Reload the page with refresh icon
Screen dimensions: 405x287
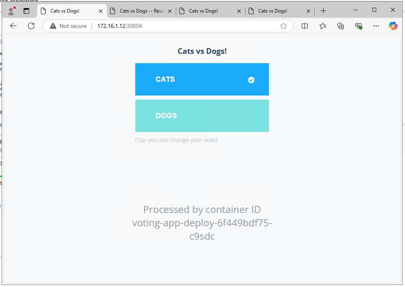click(31, 26)
